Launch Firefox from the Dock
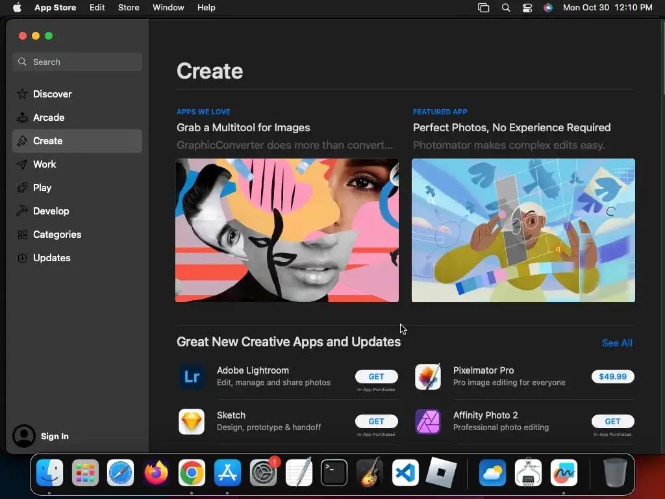Image resolution: width=665 pixels, height=499 pixels. click(156, 472)
